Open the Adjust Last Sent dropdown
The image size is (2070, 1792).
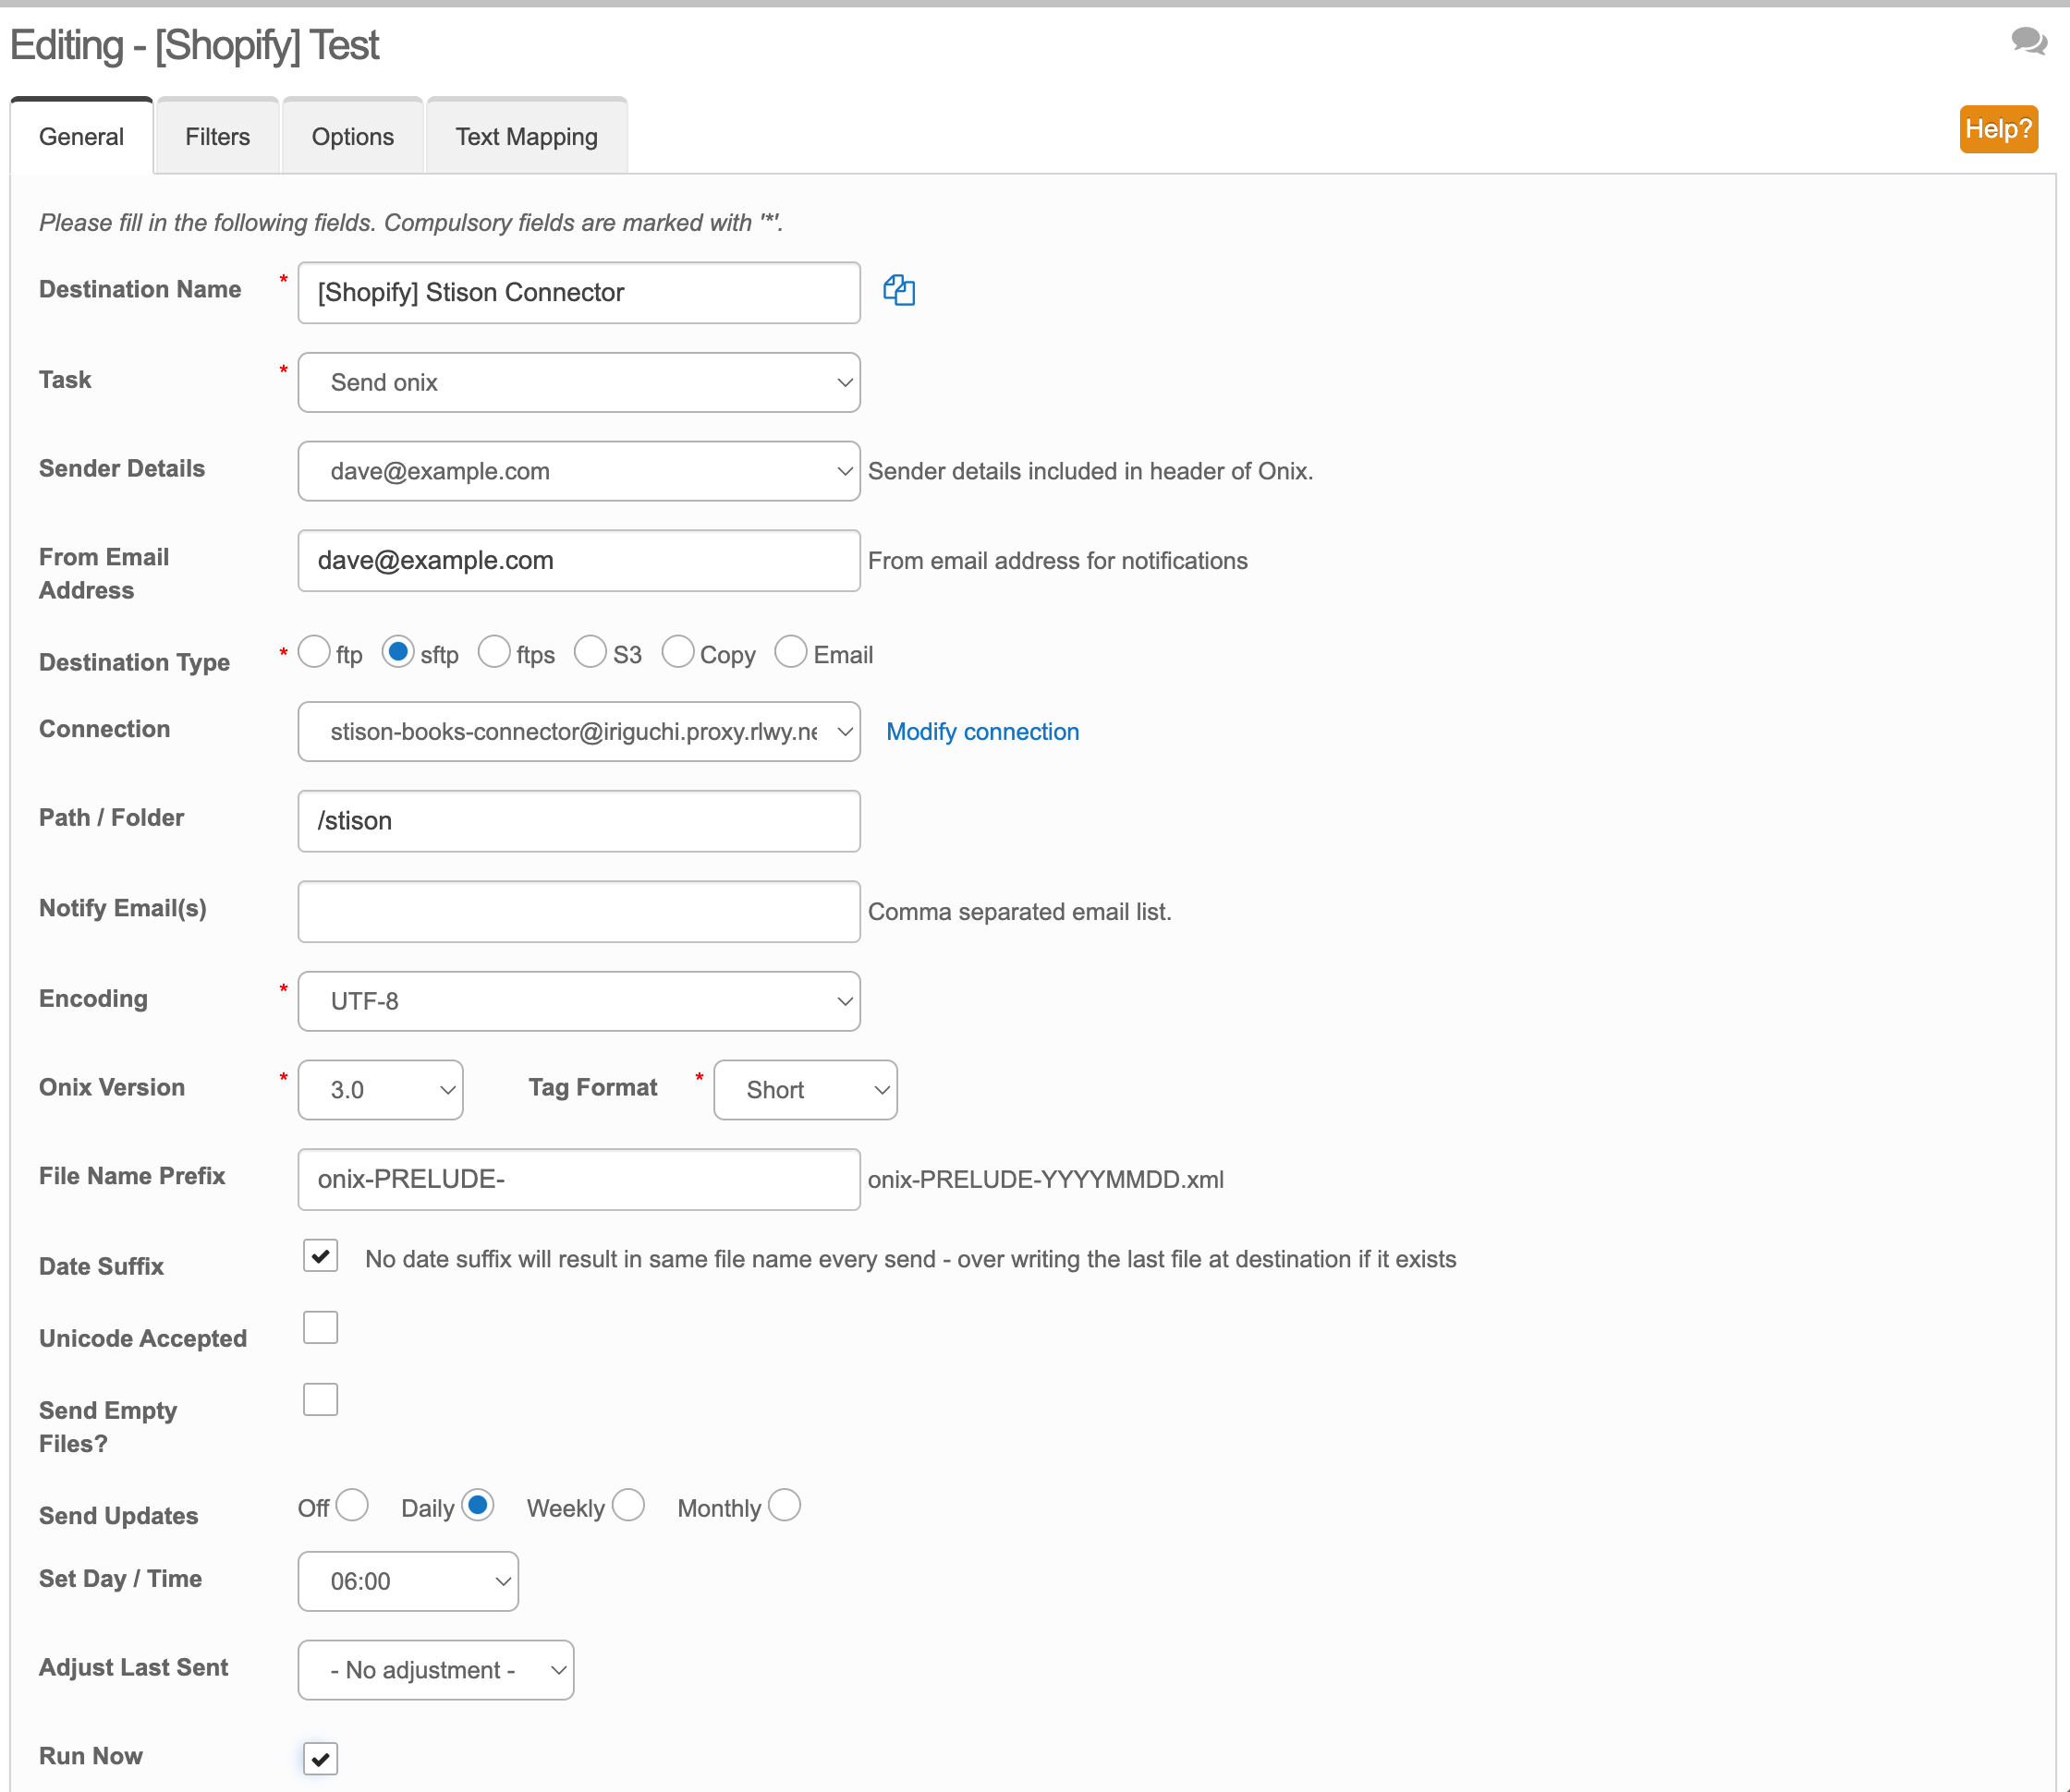[x=436, y=1671]
